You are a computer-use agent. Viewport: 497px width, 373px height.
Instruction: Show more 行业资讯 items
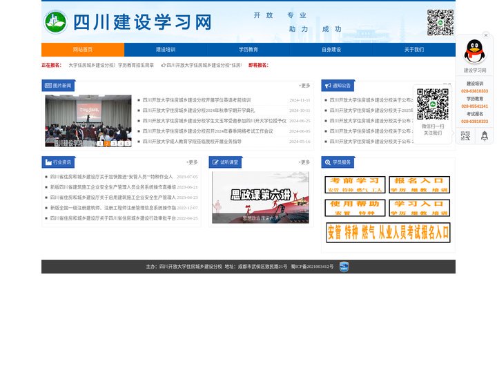tap(192, 162)
